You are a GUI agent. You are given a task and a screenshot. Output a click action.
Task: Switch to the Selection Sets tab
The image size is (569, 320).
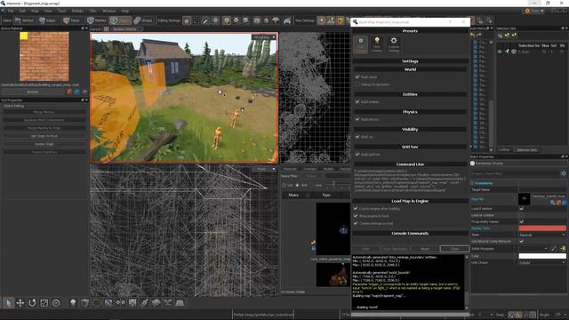pos(527,150)
